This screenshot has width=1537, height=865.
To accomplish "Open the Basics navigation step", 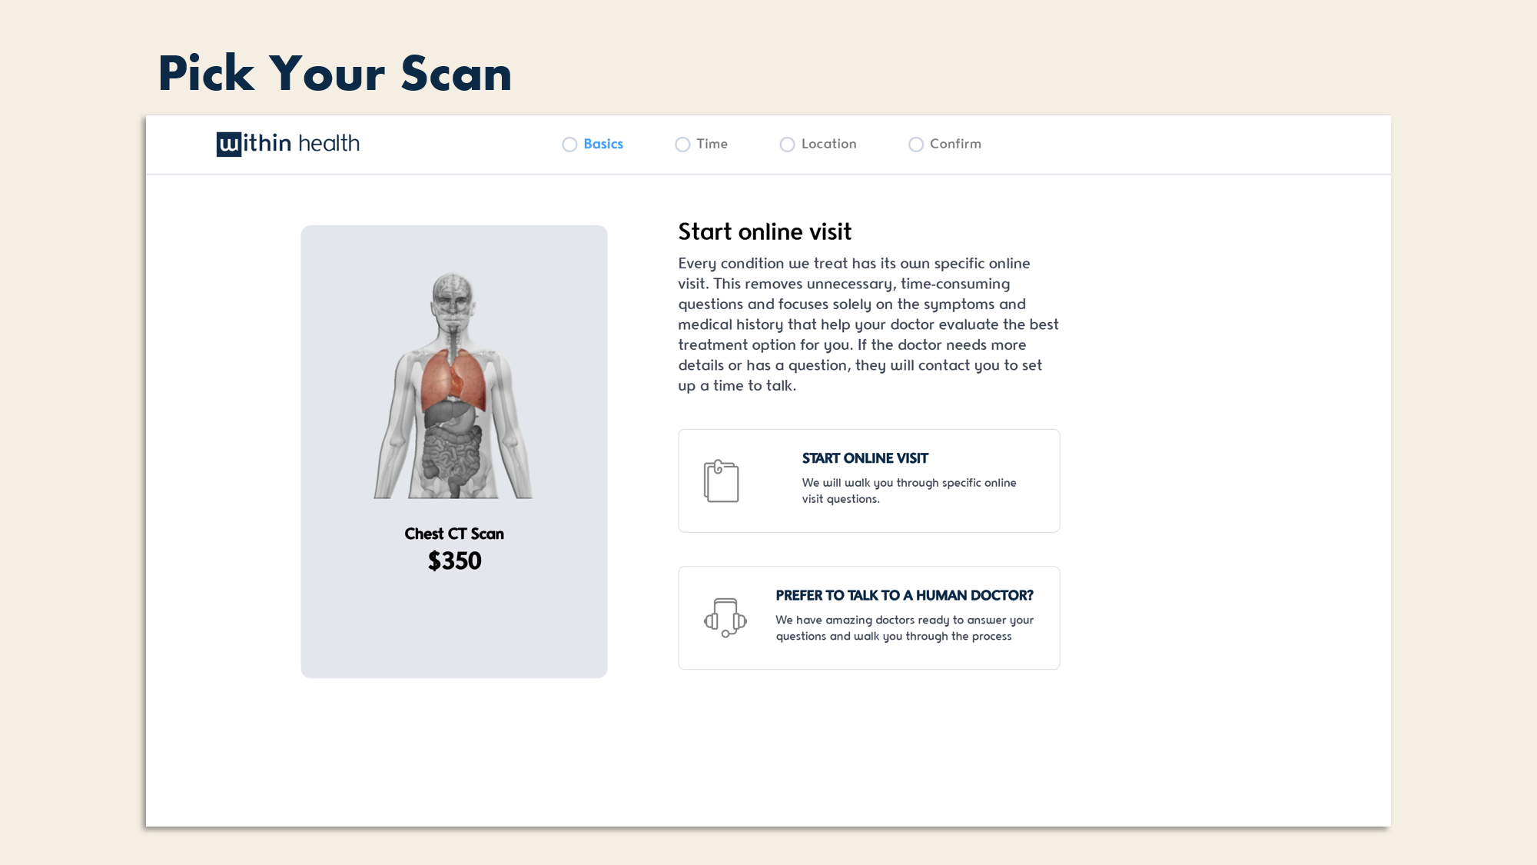I will click(x=603, y=144).
